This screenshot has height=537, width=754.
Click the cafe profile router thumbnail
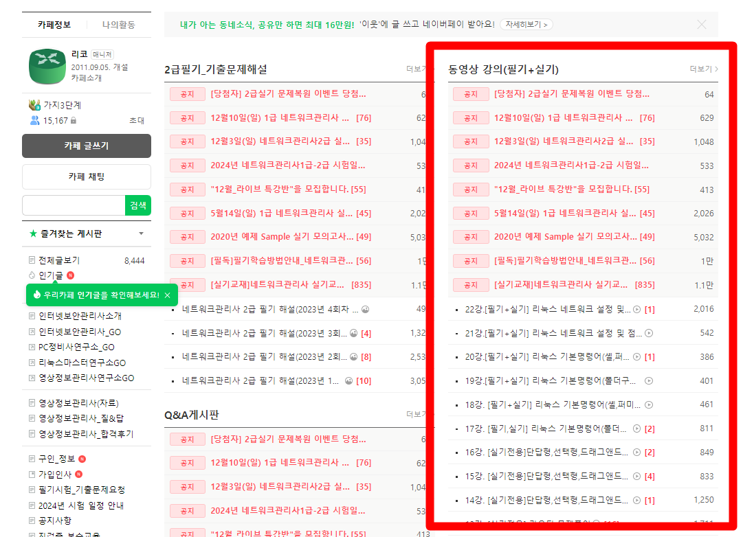47,67
